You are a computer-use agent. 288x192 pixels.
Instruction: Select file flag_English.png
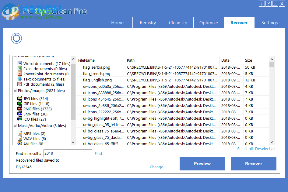click(97, 80)
